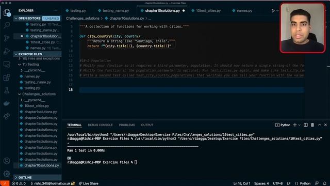Collapse the OPEN EDITORS section
Viewport: 330px width, 186px height.
(38, 19)
